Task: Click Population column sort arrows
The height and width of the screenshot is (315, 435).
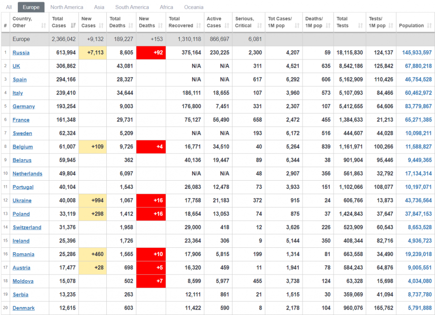Action: [x=429, y=26]
